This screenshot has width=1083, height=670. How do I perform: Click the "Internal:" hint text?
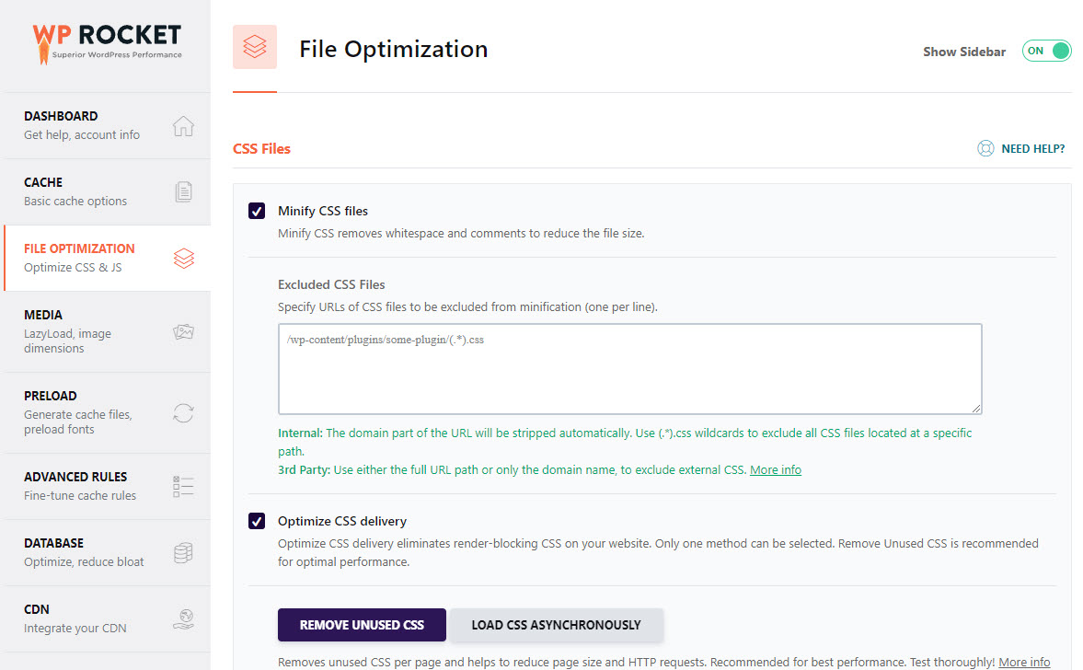click(300, 433)
